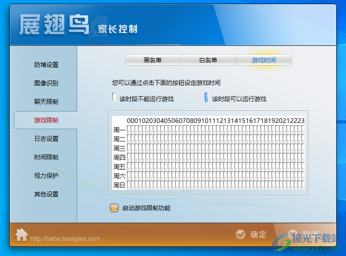Open 视力保护 settings
346x256 pixels.
(46, 176)
